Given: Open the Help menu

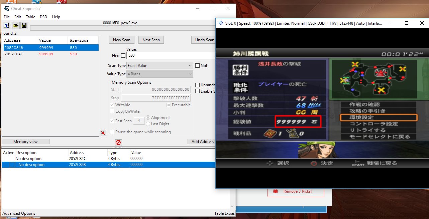Looking at the screenshot, I should [56, 17].
